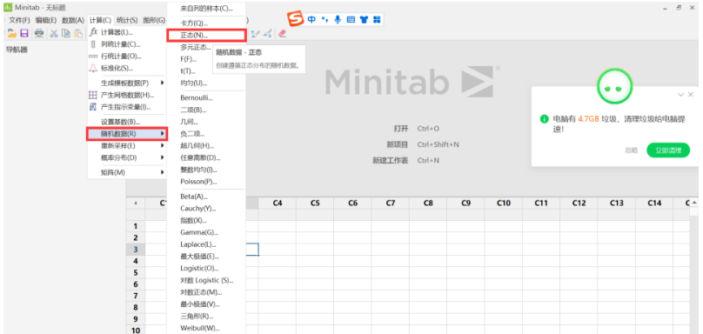Click the Sogou skin shirt icon
The image size is (703, 334).
click(364, 20)
